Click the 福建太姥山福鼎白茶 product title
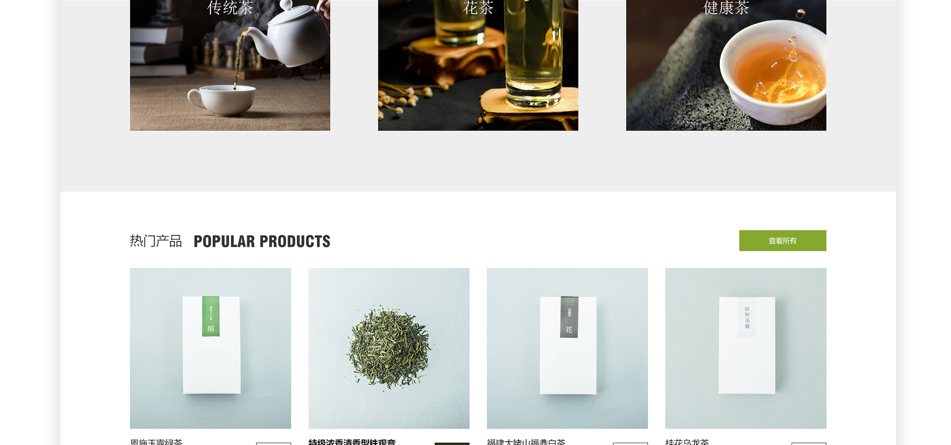Image resolution: width=951 pixels, height=445 pixels. (526, 442)
